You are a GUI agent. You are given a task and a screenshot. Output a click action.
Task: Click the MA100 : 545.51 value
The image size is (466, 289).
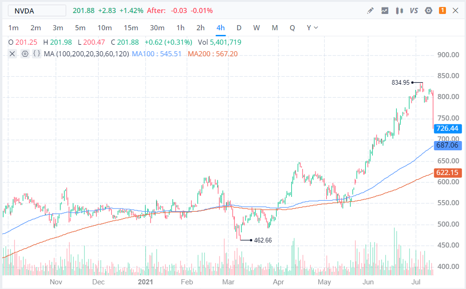tap(157, 54)
